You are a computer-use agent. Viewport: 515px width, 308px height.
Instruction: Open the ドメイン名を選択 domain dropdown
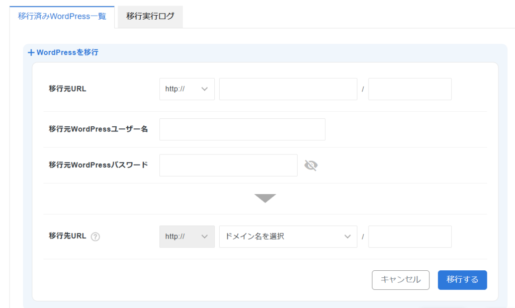(x=288, y=237)
